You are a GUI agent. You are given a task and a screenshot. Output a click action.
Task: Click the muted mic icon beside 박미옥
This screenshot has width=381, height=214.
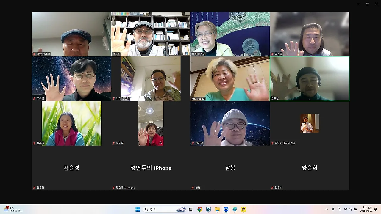click(x=114, y=143)
